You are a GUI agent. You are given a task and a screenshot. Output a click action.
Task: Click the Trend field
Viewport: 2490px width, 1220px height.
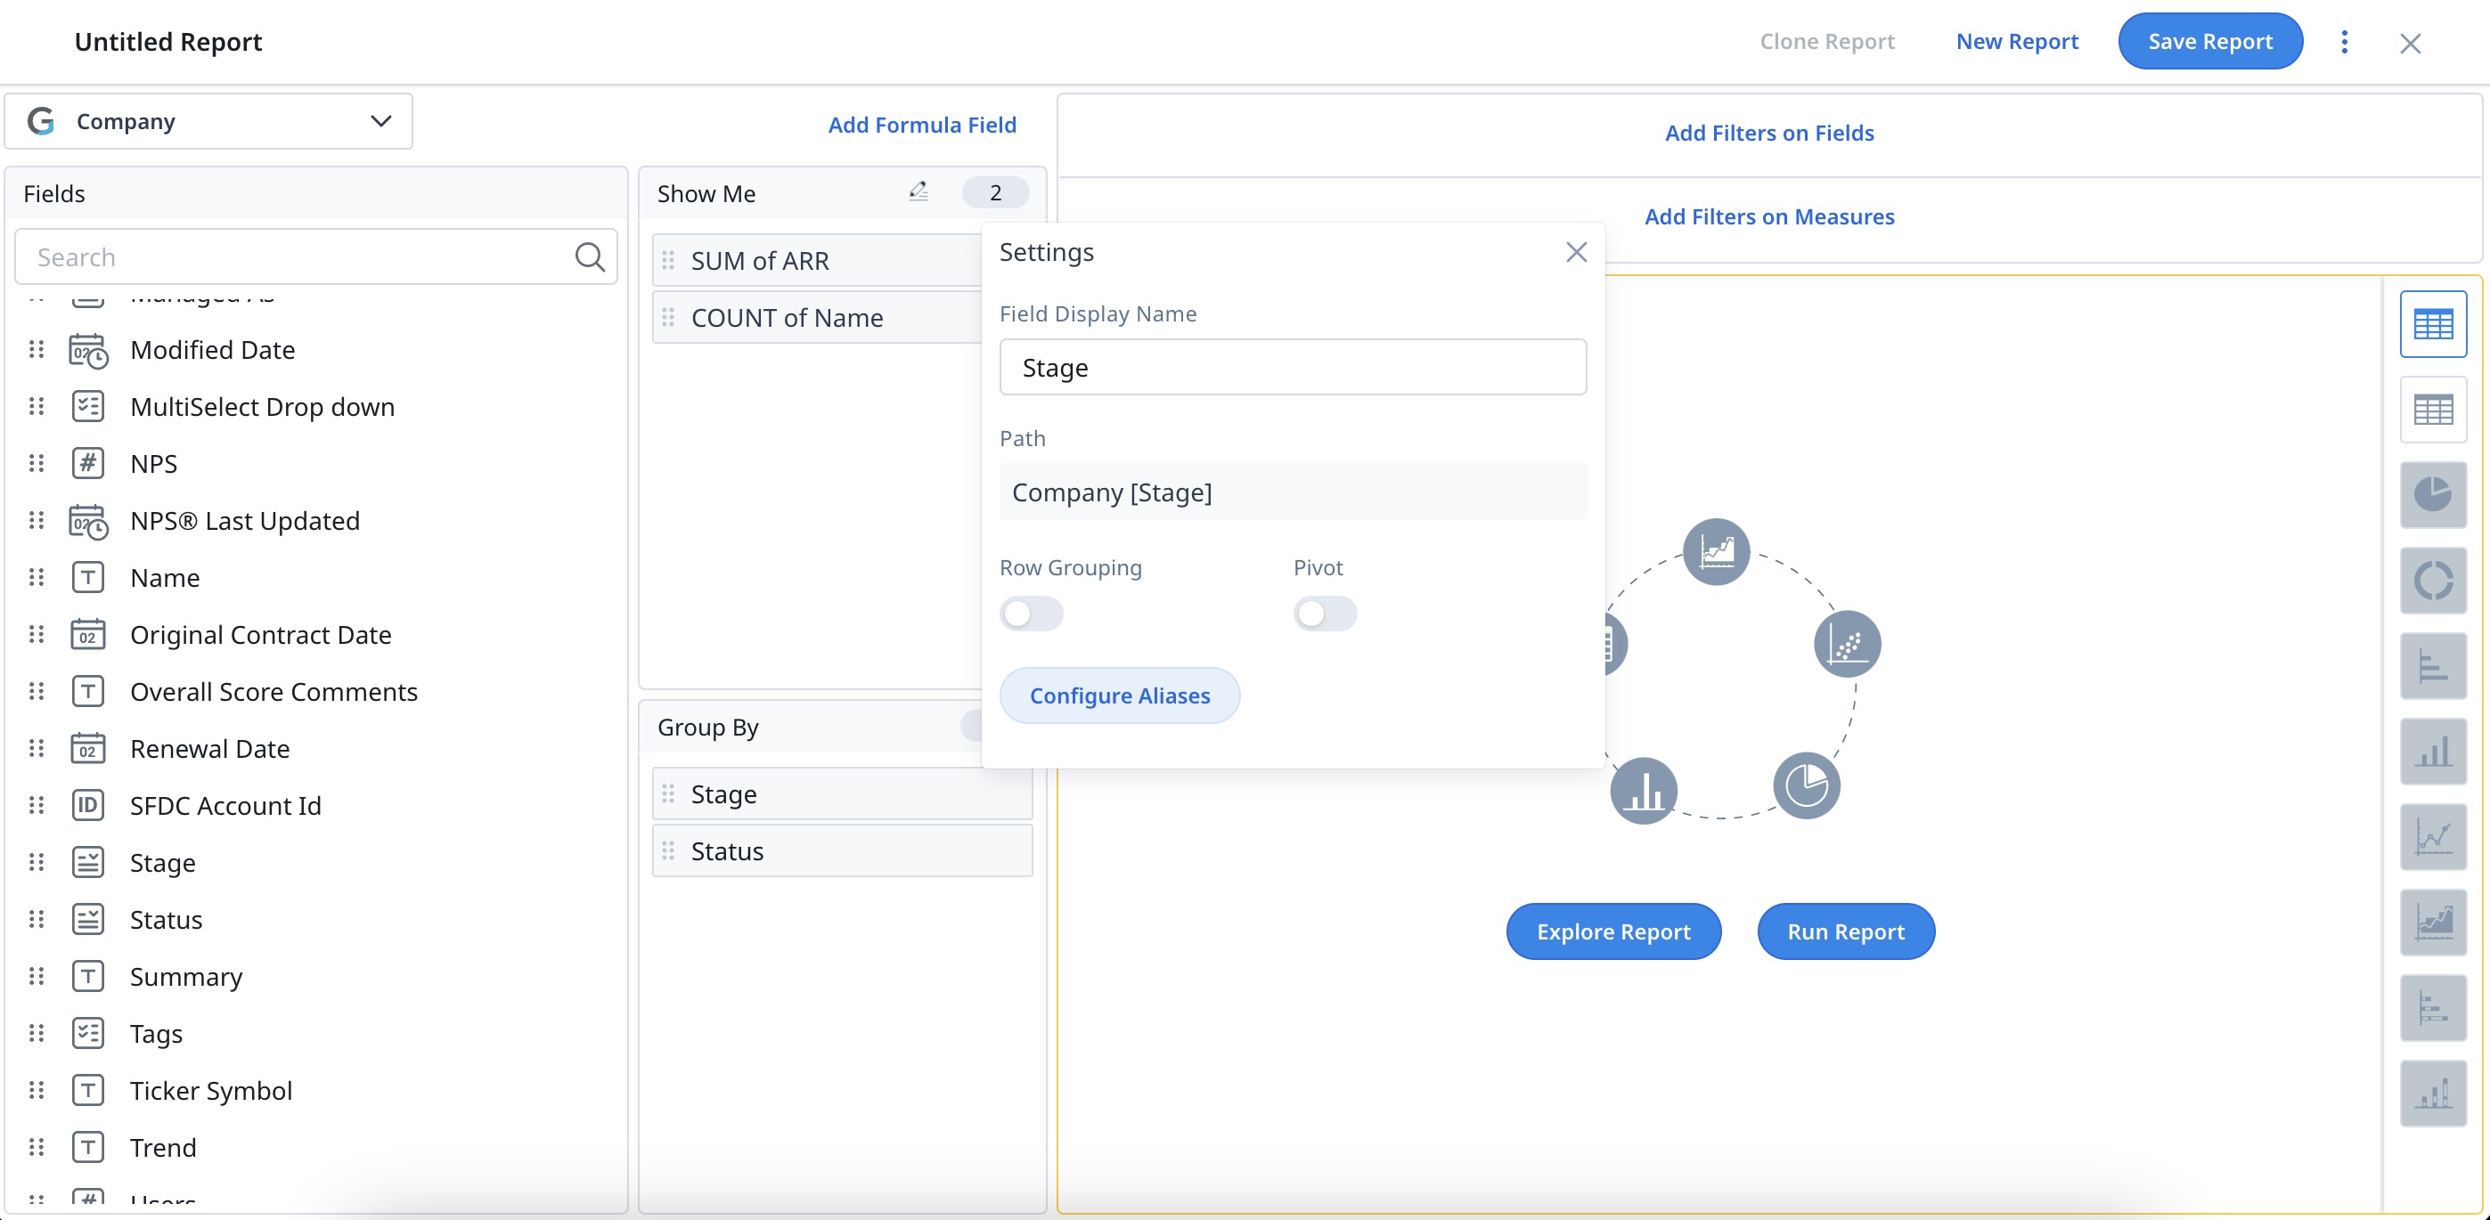(x=162, y=1148)
